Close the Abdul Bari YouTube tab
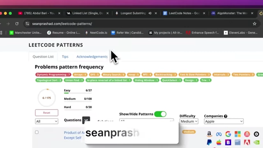The image size is (263, 148). [x=59, y=13]
